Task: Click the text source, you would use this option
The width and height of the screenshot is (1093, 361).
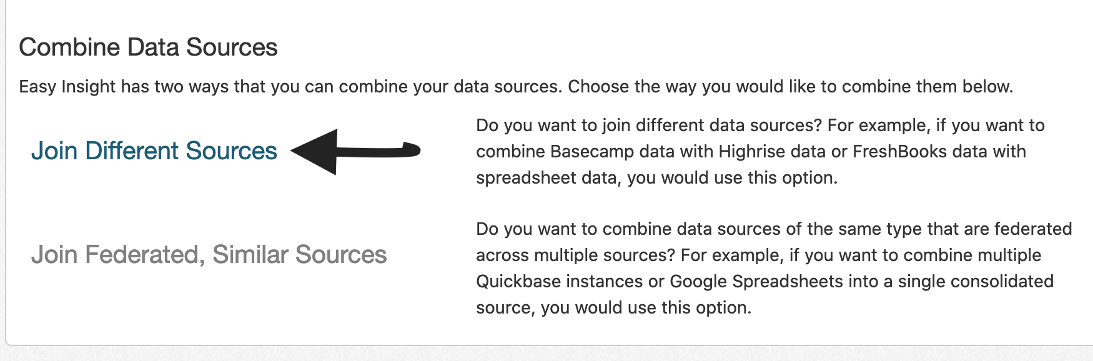Action: point(613,308)
